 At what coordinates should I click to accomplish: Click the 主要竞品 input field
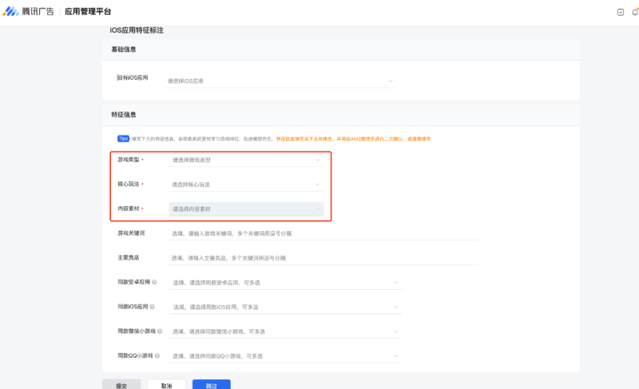(323, 258)
